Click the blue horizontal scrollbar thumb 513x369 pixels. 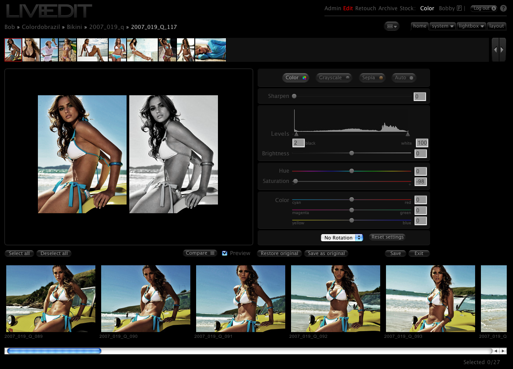54,351
